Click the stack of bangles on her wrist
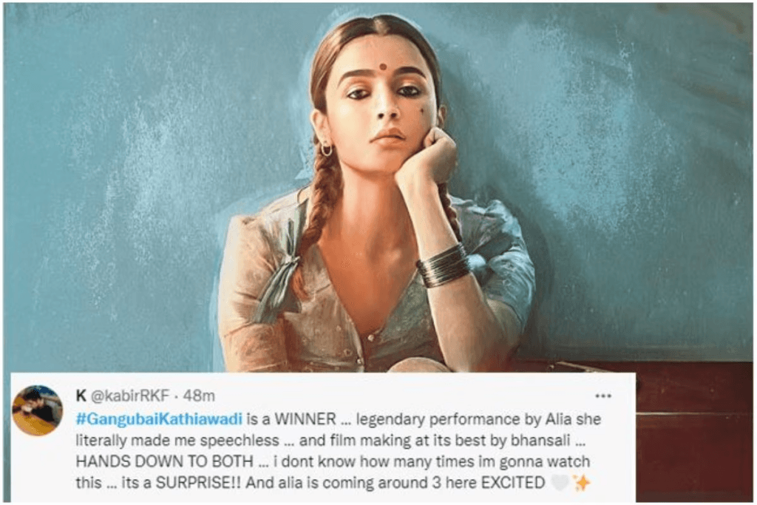Viewport: 757px width, 505px height. click(443, 265)
